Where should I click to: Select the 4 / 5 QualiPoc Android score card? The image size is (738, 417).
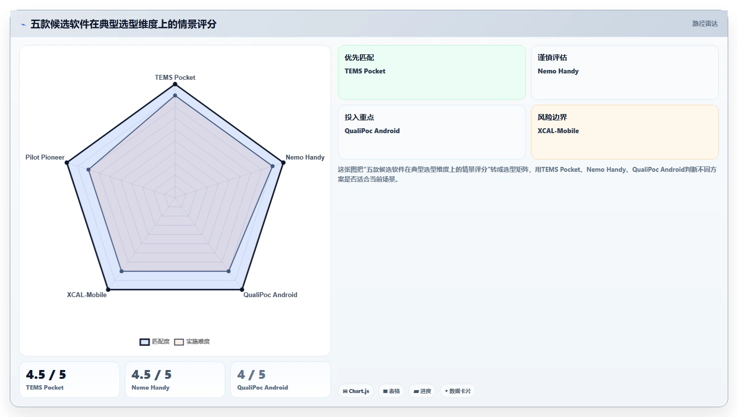point(281,379)
